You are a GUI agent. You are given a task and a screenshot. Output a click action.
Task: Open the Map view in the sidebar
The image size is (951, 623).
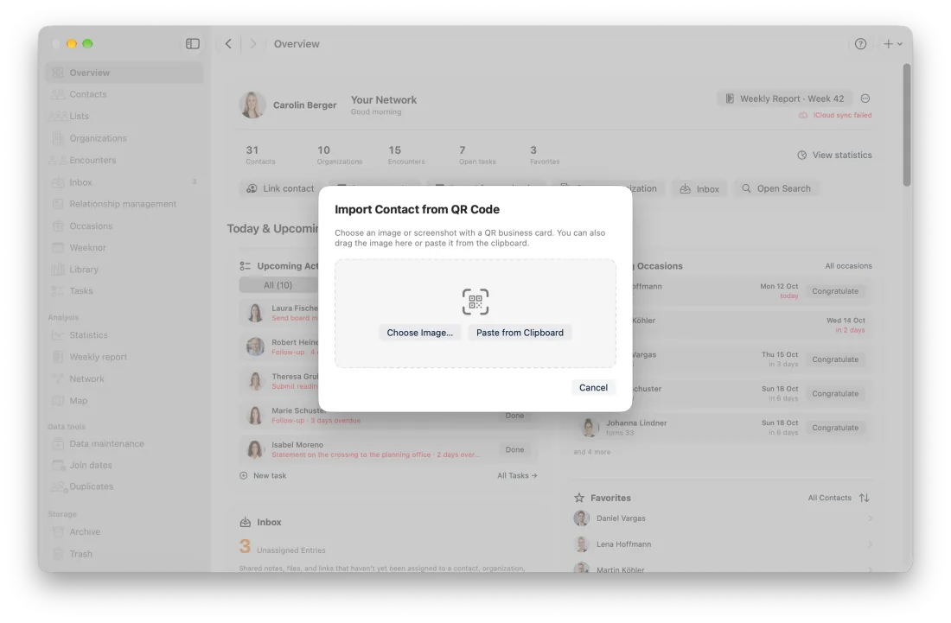point(124,401)
